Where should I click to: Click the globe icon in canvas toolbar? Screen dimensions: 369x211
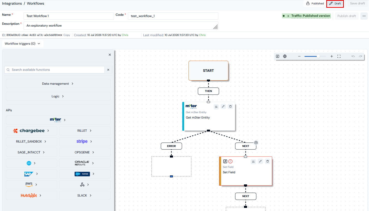(285, 56)
